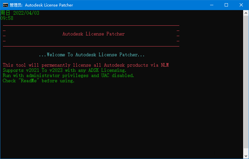This screenshot has height=159, width=249.
Task: Click the "NLM" text in the red line
Action: point(165,65)
